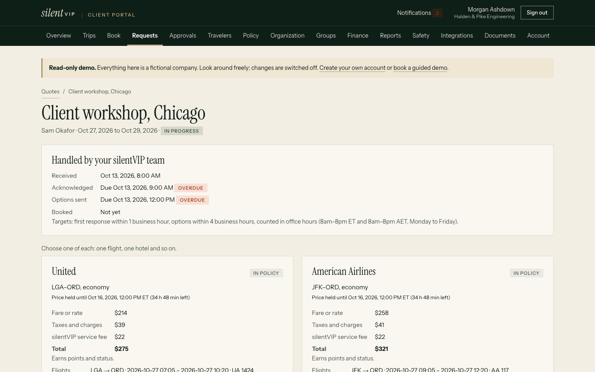Navigate to the Policy tab
Viewport: 595px width, 372px height.
click(251, 36)
